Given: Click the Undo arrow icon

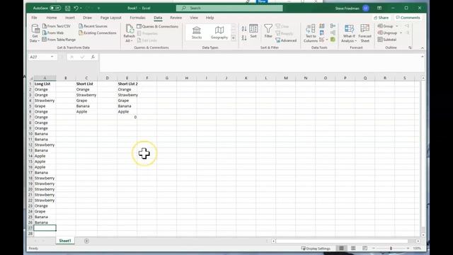Looking at the screenshot, I should (76, 8).
